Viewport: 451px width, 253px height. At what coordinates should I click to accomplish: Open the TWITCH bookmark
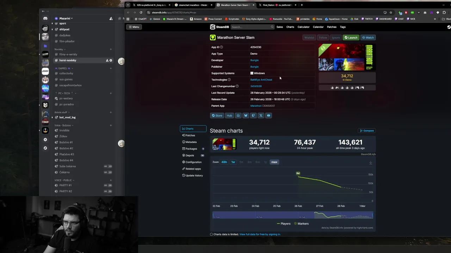point(366,19)
